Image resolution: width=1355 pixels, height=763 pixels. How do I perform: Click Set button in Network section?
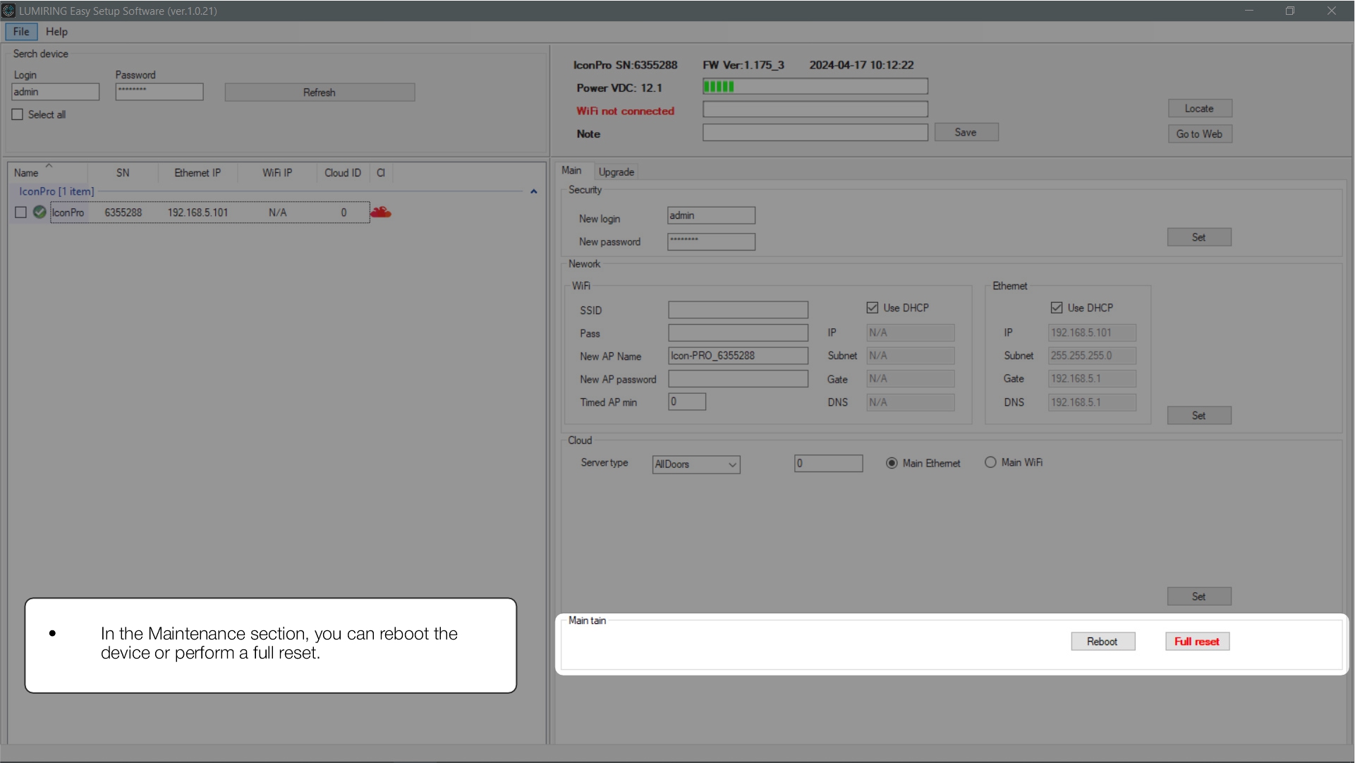click(1199, 416)
